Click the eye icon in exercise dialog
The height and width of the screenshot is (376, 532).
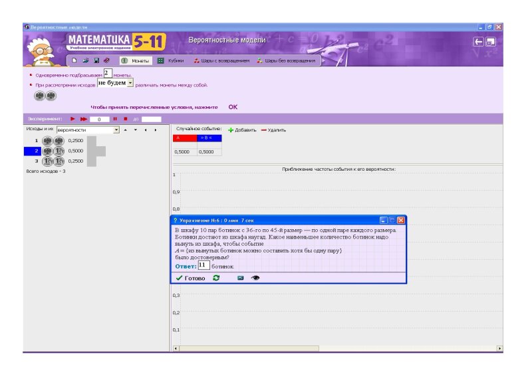click(x=255, y=278)
